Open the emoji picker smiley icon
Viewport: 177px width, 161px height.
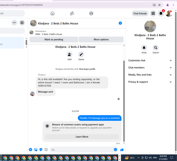pos(115,150)
